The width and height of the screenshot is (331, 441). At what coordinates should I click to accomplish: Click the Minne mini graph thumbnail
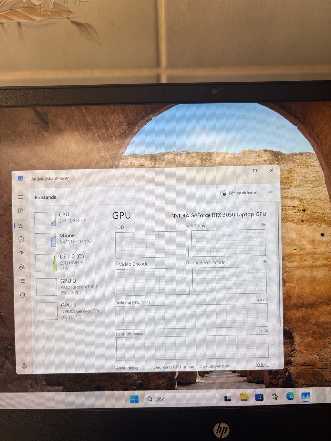pos(45,240)
